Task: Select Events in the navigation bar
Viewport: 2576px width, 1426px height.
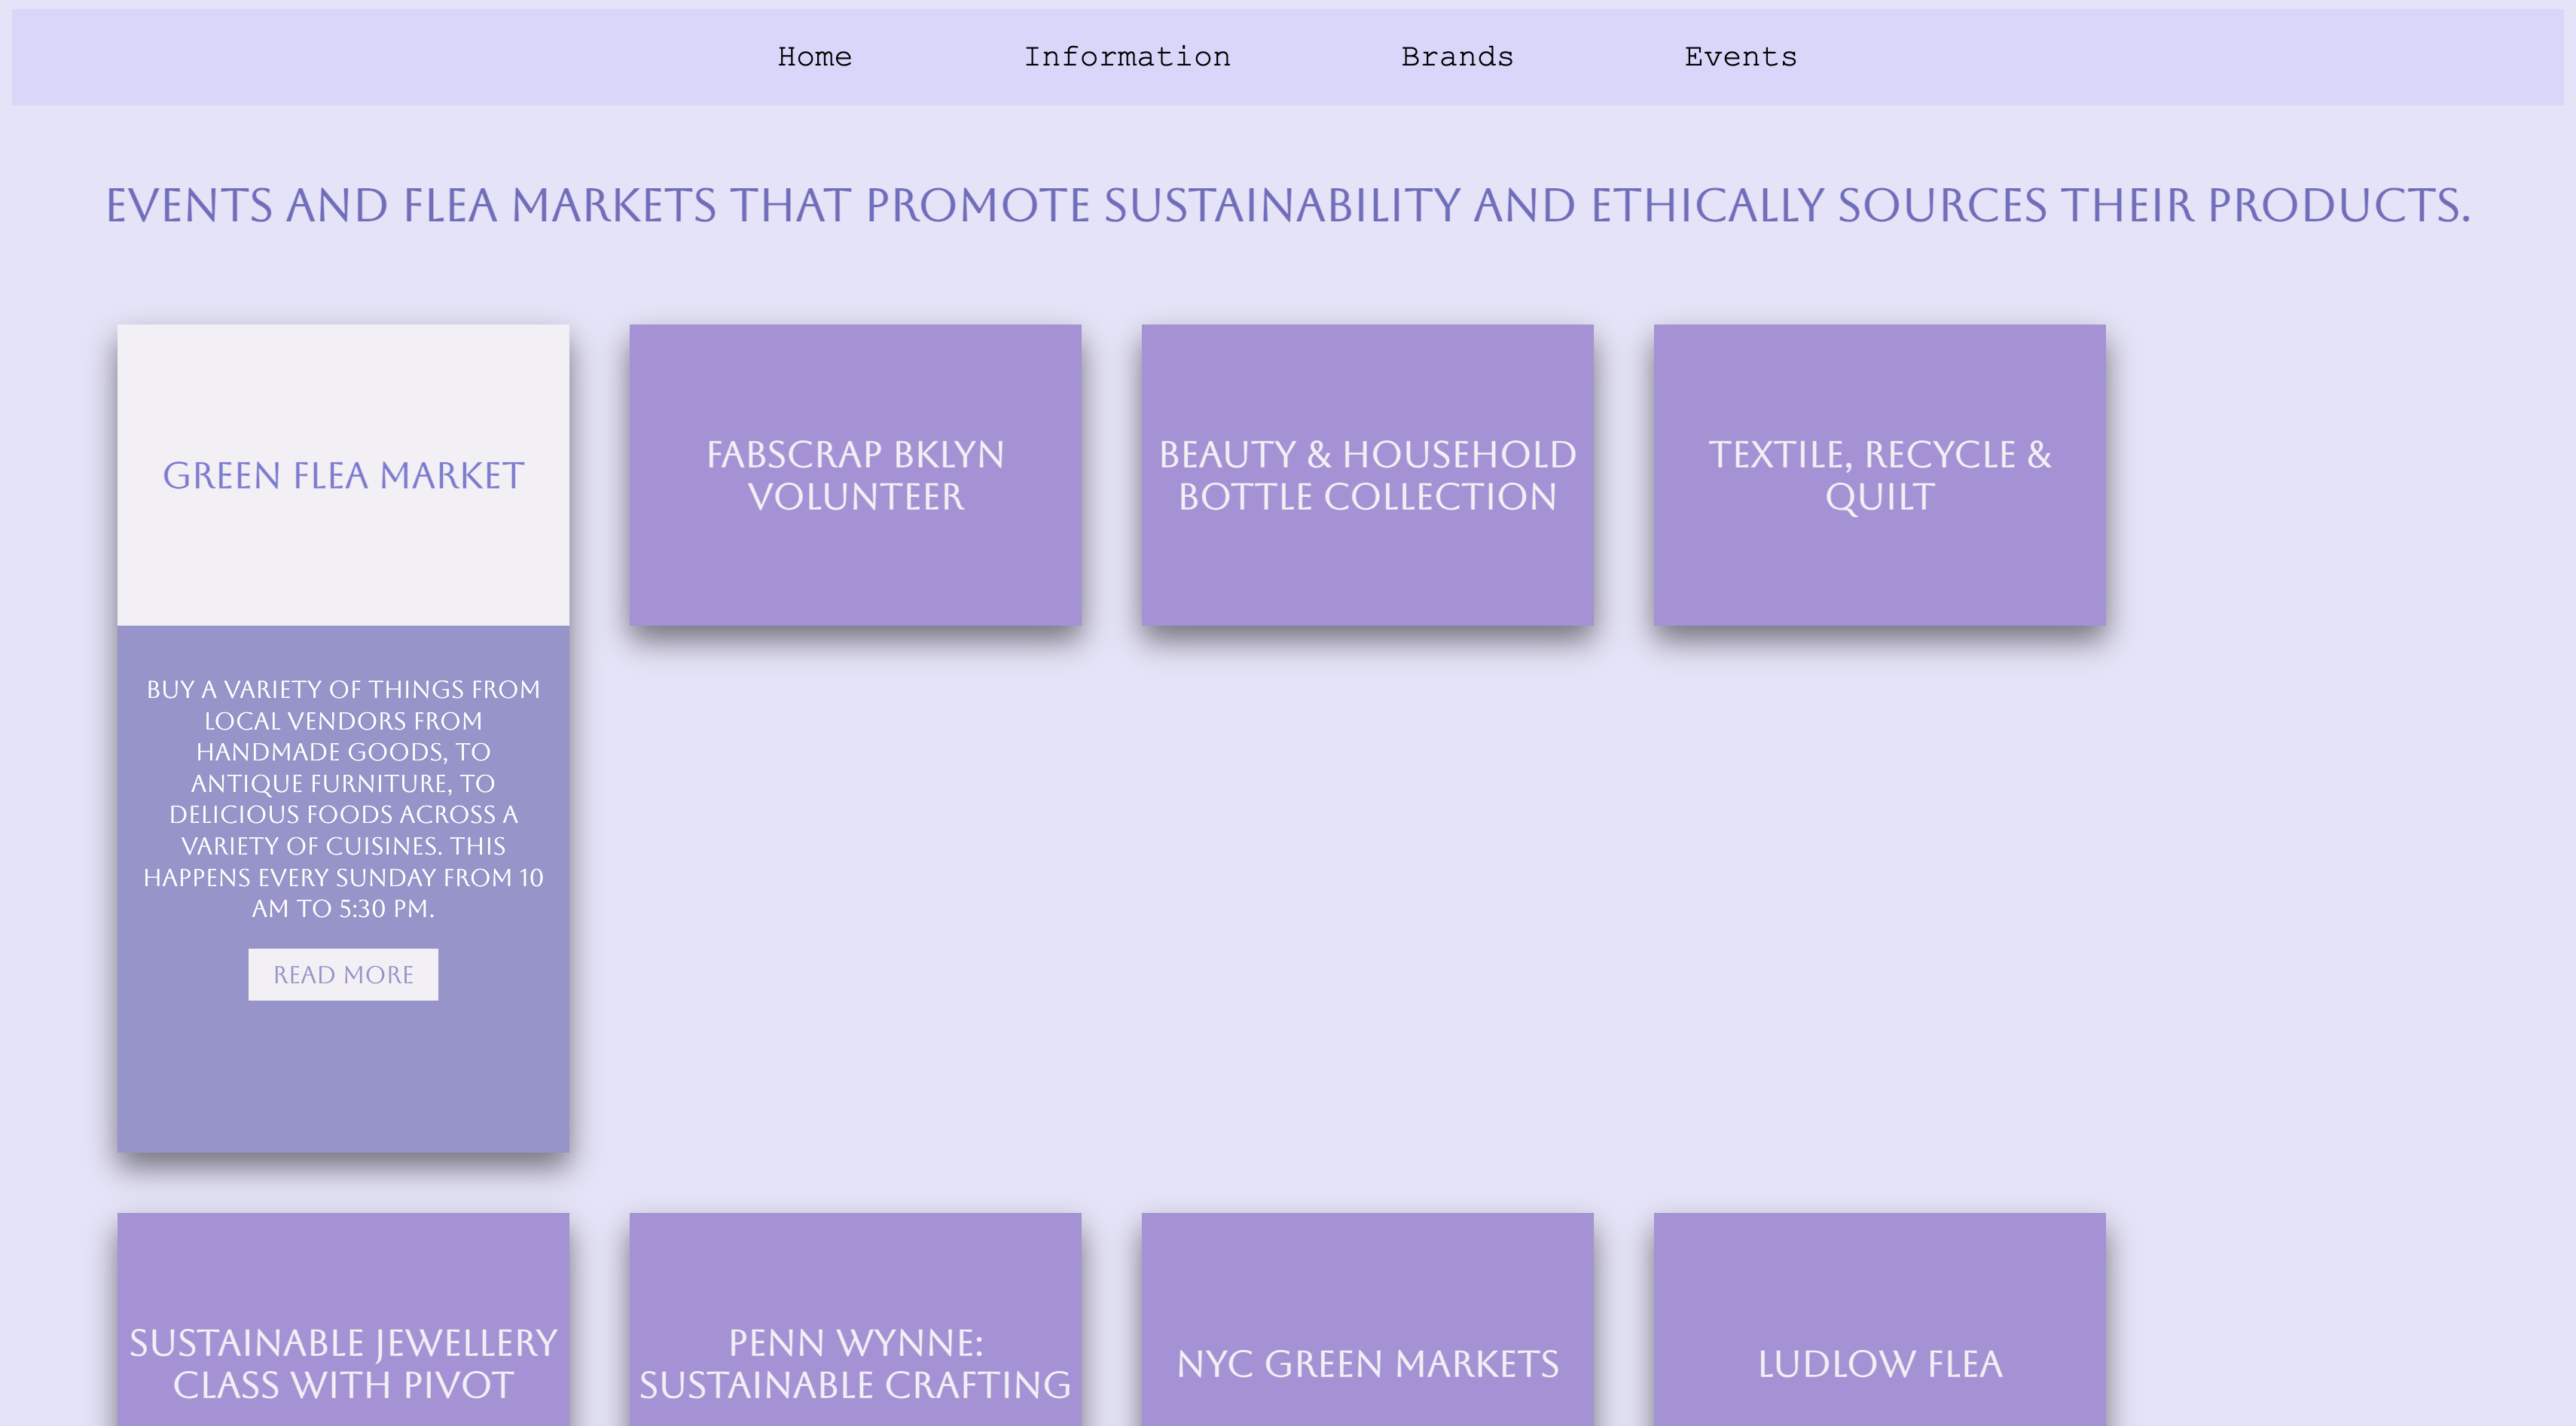Action: pos(1740,57)
